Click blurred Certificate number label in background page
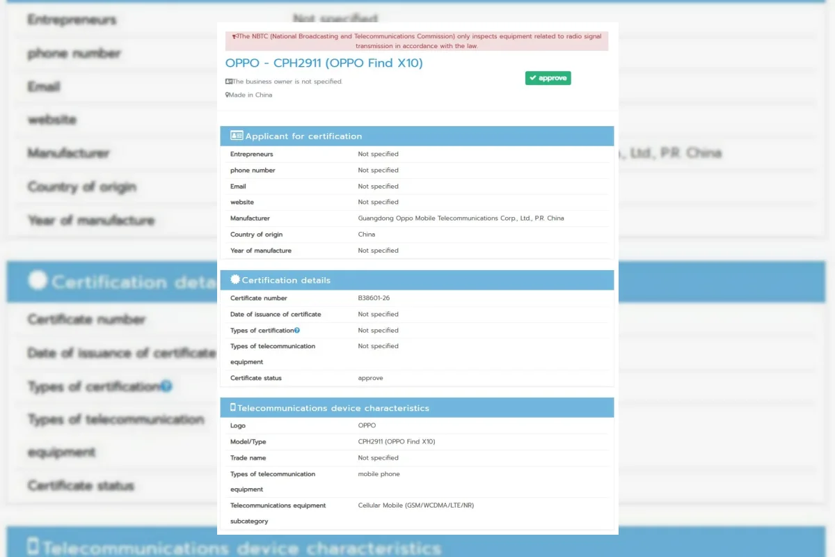835x557 pixels. coord(87,320)
